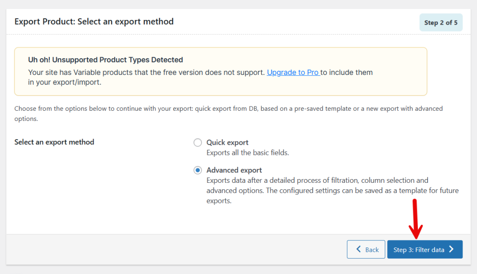
Task: Click the left chevron icon on Back button
Action: point(359,249)
